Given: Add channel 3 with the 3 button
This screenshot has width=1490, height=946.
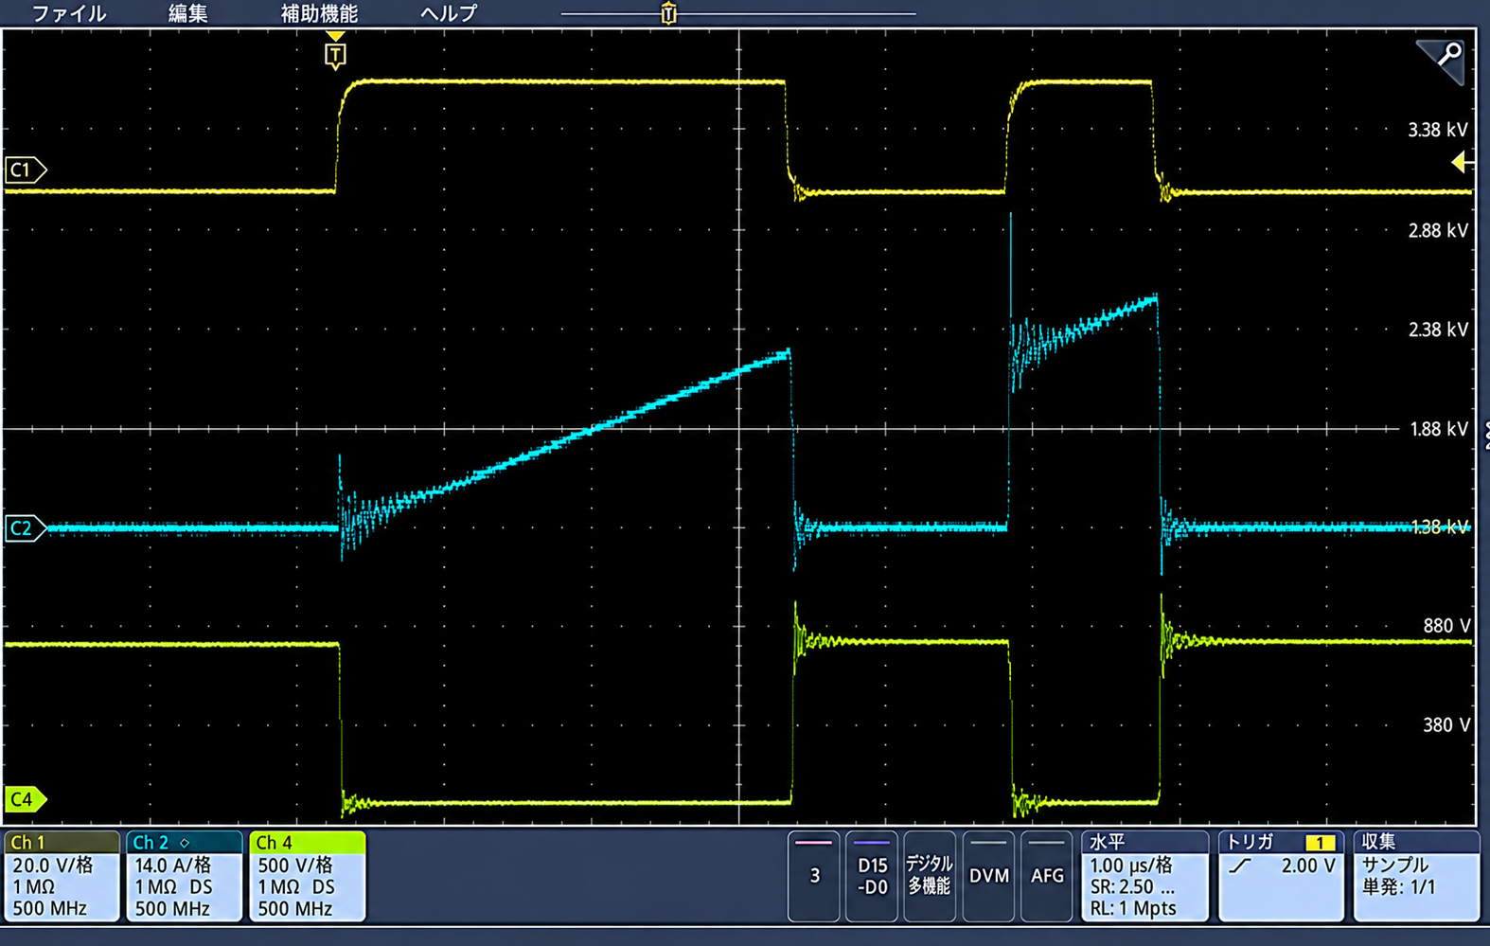Looking at the screenshot, I should (x=814, y=876).
